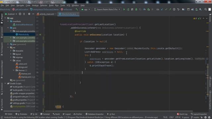Click the Select Opened File target icon
Image resolution: width=212 pixels, height=119 pixels.
tap(20, 14)
